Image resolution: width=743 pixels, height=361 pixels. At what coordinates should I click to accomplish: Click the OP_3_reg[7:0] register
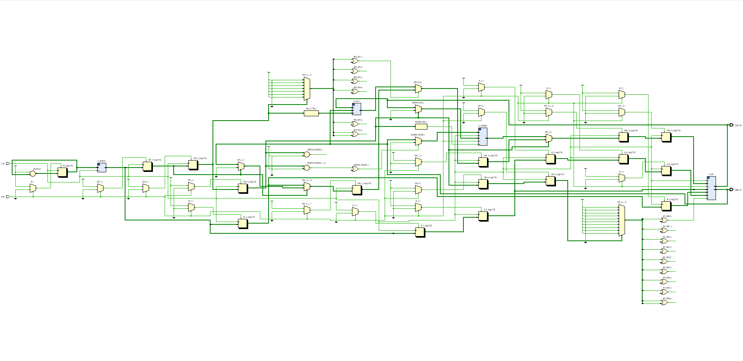pyautogui.click(x=243, y=188)
